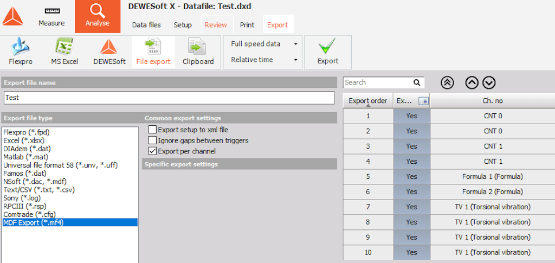The width and height of the screenshot is (555, 263).
Task: Enable Export setup to xml file
Action: click(x=152, y=130)
